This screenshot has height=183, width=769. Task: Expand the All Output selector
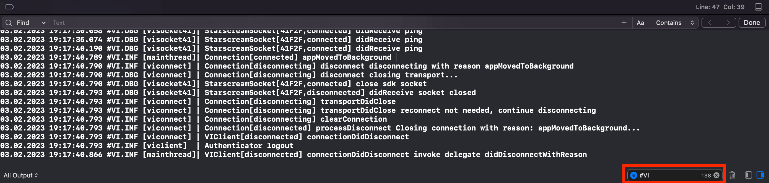20,175
